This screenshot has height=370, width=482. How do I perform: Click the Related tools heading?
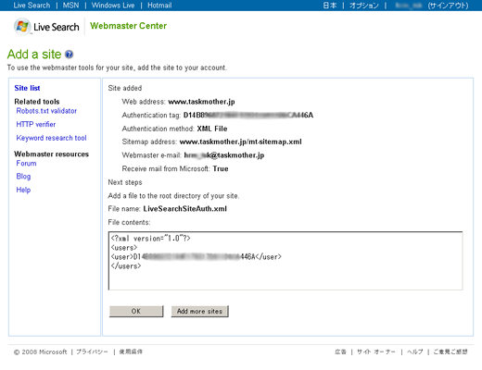coord(37,102)
